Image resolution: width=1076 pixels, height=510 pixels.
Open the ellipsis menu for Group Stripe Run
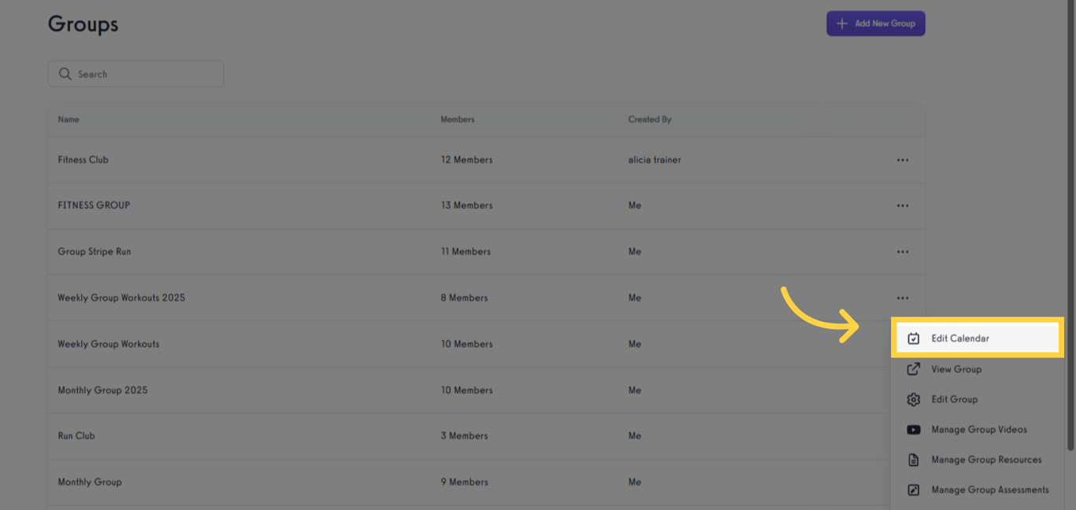pos(903,251)
